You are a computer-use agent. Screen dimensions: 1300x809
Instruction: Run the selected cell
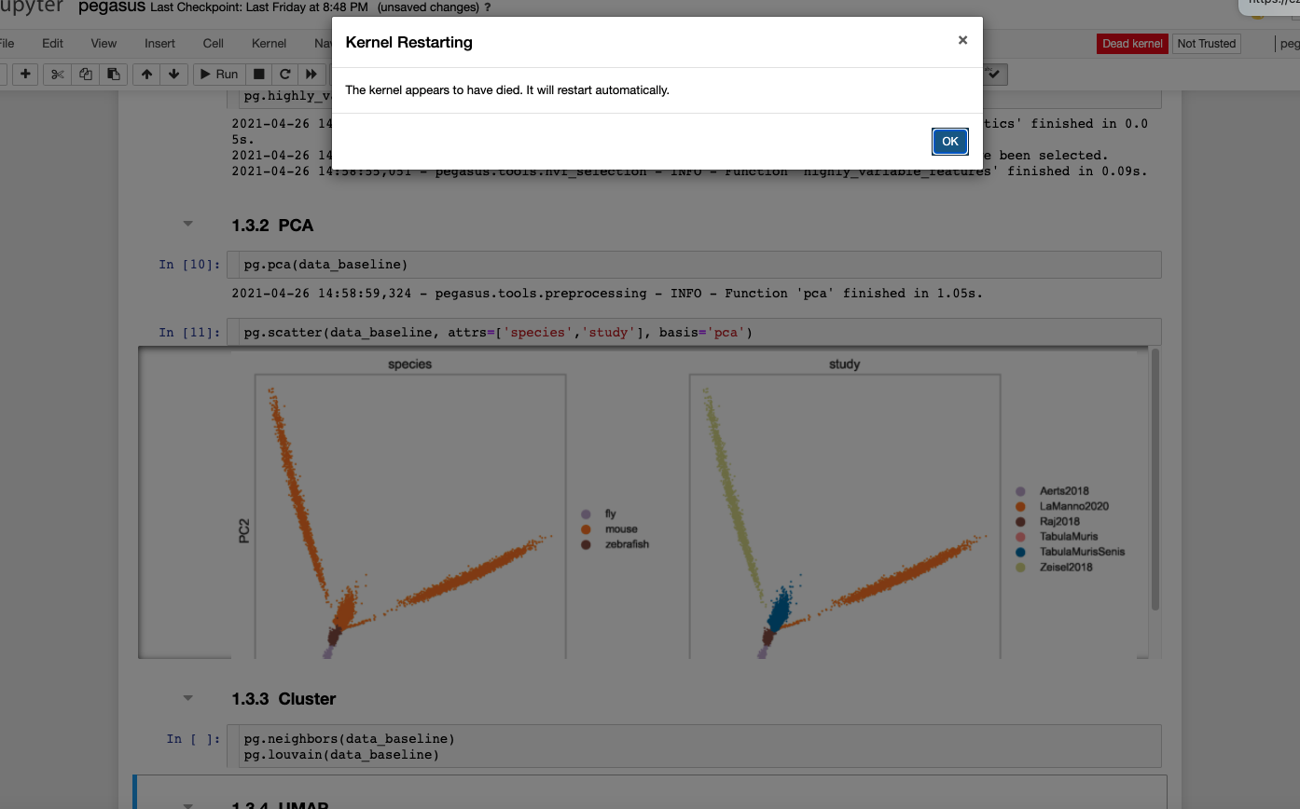[217, 75]
